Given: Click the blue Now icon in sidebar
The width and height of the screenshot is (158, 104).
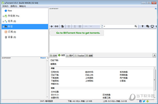Looking at the screenshot, I should [x=6, y=11].
